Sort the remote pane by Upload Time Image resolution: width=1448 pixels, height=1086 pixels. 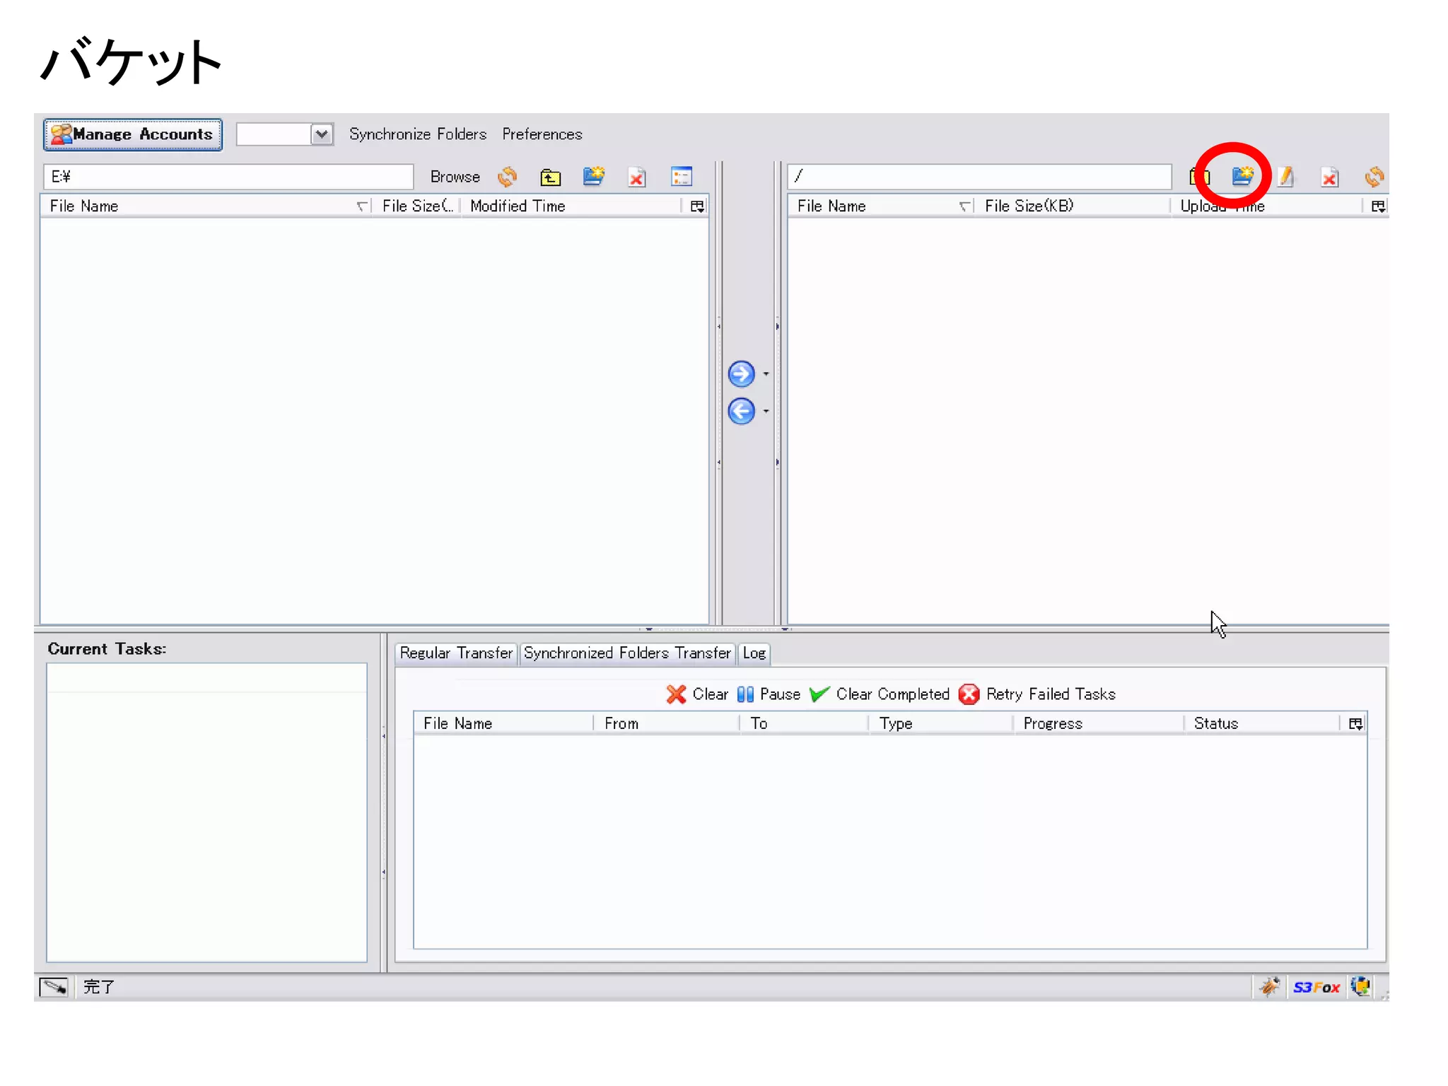tap(1266, 206)
